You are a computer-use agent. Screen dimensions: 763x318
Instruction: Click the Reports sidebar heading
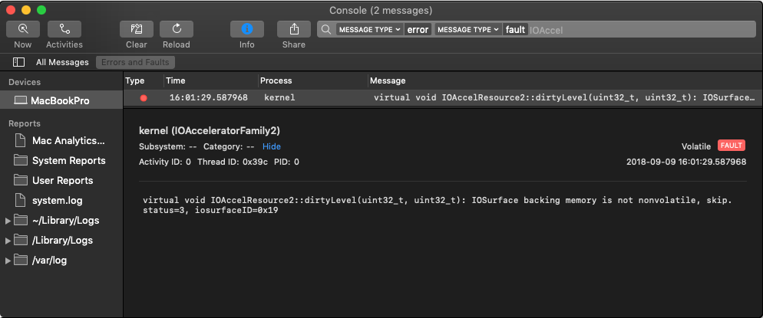click(25, 123)
